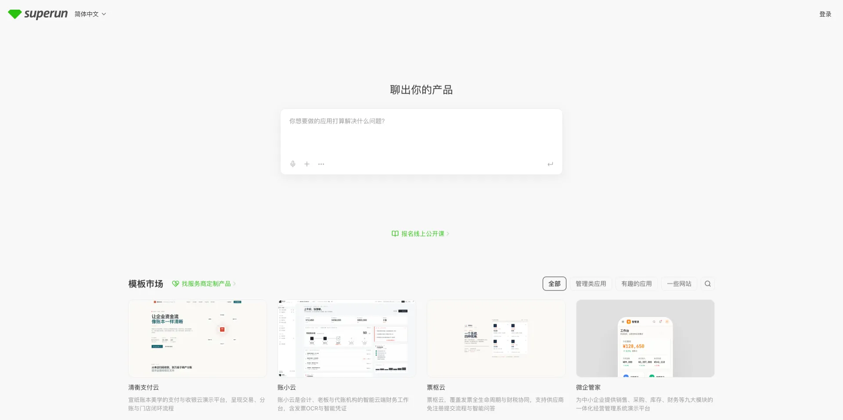Click the 票枢云 title text
This screenshot has width=843, height=420.
click(x=436, y=388)
